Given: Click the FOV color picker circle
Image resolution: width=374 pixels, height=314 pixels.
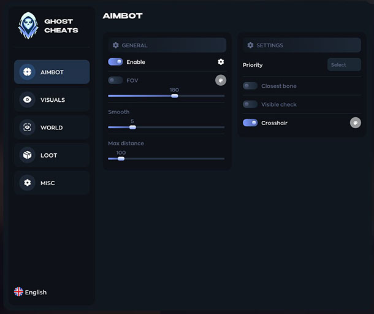Looking at the screenshot, I should [x=221, y=80].
